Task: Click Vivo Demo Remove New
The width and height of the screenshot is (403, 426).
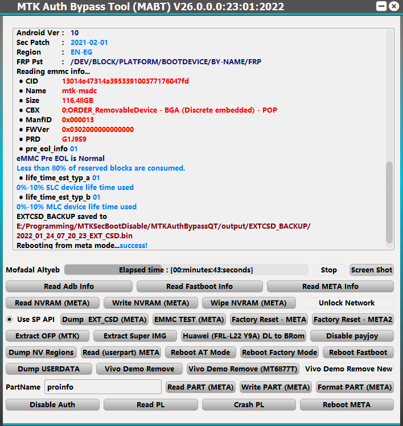Action: click(x=348, y=369)
